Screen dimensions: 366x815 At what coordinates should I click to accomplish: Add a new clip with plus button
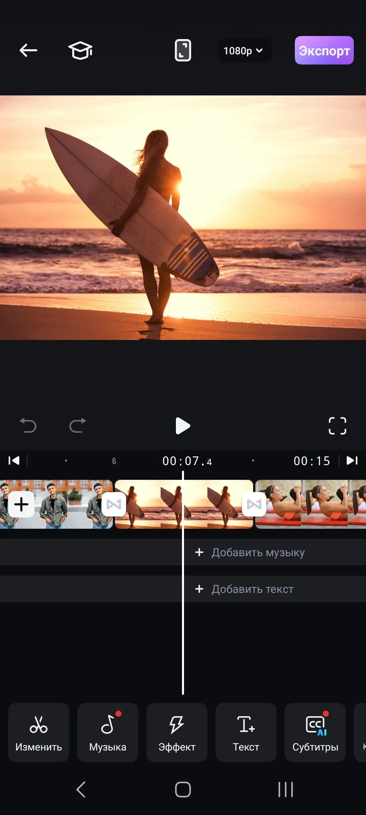coord(21,504)
